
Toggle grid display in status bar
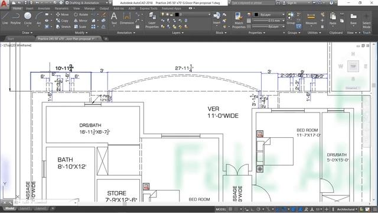point(230,209)
